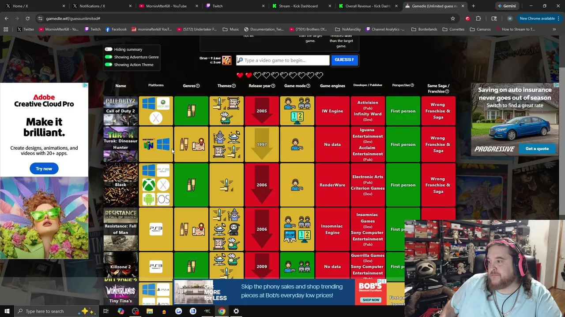Click the one-time clue question block icon
The image size is (565, 317).
pyautogui.click(x=226, y=60)
